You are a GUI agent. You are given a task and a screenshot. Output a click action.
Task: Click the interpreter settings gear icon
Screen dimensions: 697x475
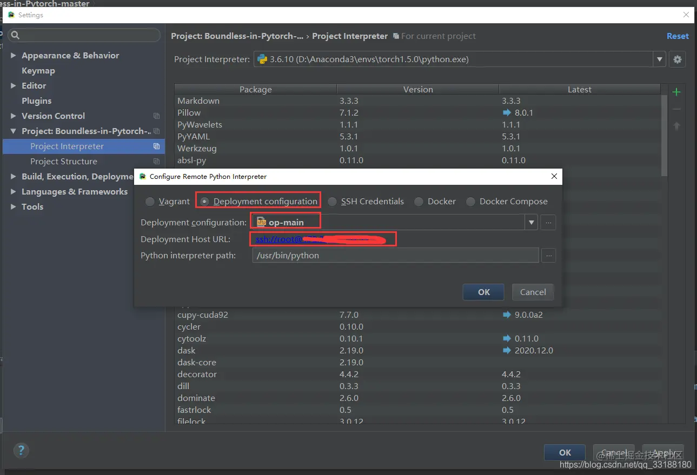tap(678, 59)
